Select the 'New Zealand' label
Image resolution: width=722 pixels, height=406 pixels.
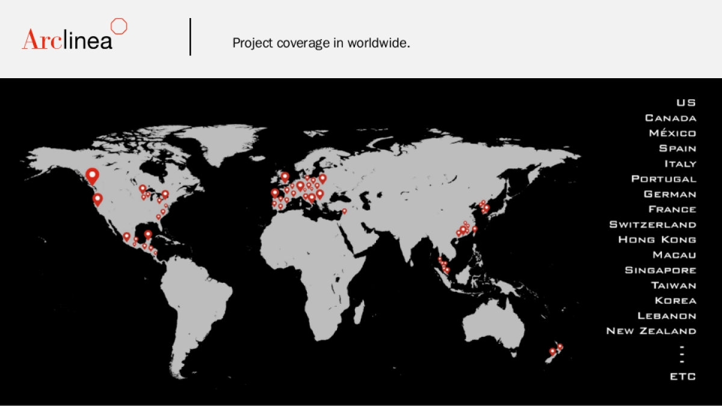pyautogui.click(x=651, y=331)
